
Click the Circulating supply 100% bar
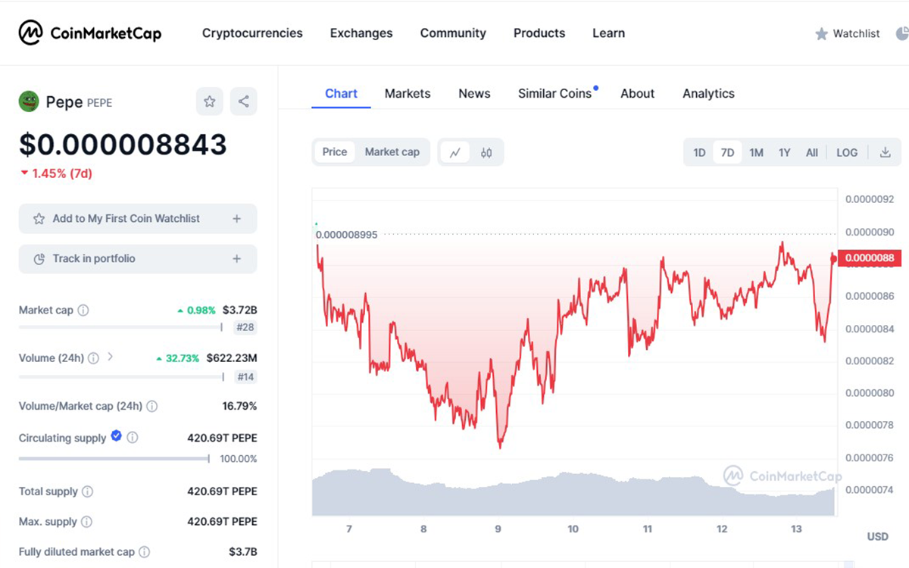tap(114, 458)
